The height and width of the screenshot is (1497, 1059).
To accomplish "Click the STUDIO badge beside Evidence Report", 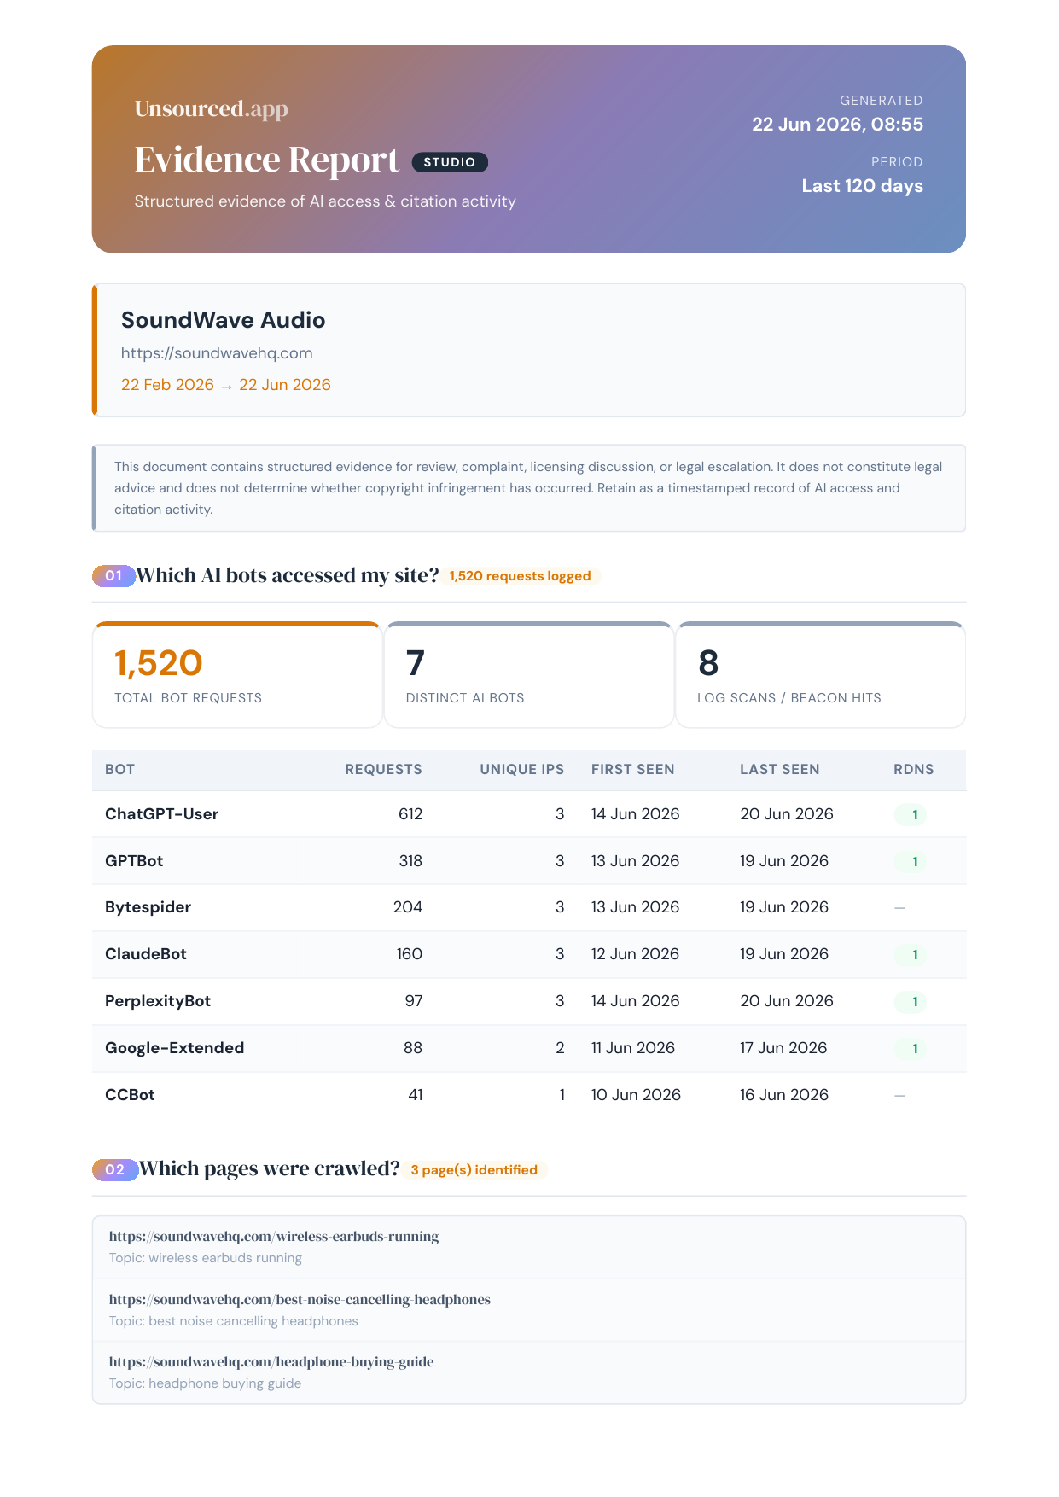I will 450,162.
